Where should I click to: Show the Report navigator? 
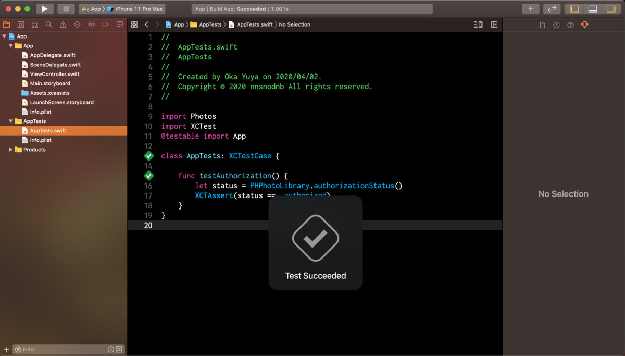(x=119, y=24)
